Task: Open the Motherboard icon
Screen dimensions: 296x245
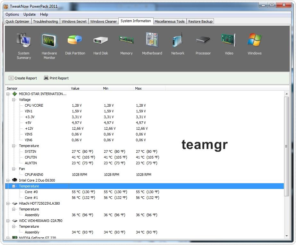Action: pos(152,40)
